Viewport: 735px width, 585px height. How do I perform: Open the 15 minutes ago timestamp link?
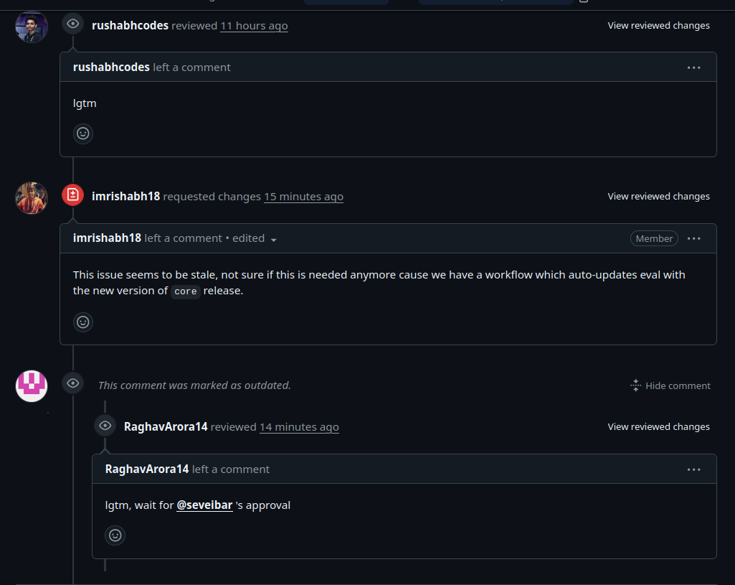[x=304, y=197]
